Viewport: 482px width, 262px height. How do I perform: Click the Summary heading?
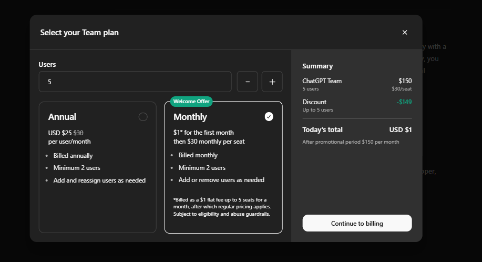pyautogui.click(x=317, y=66)
